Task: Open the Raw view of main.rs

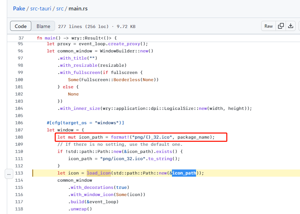Action: coord(268,26)
